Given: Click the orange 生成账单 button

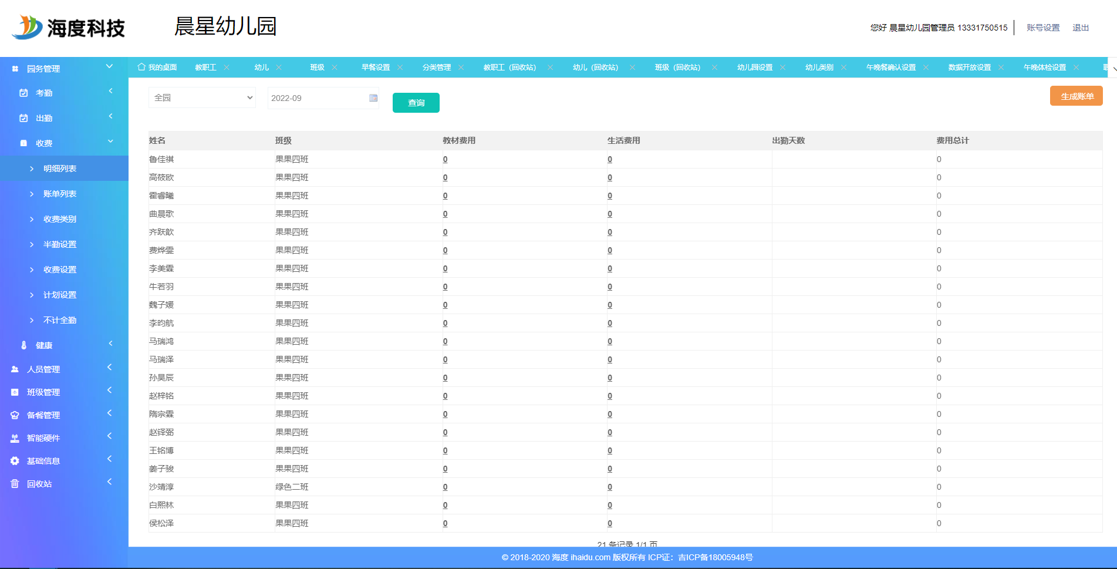Looking at the screenshot, I should point(1076,96).
